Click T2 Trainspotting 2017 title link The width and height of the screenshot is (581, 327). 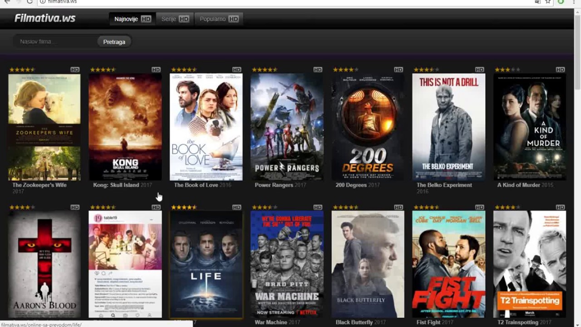click(x=524, y=322)
